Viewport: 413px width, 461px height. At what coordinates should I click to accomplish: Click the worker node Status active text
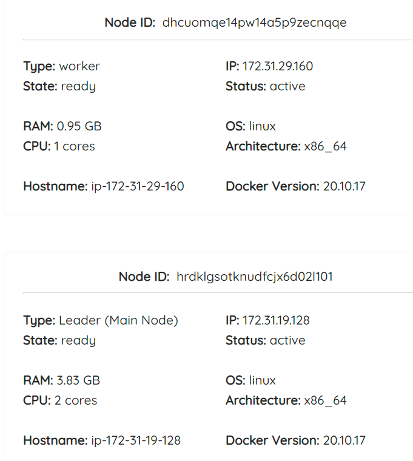coord(287,86)
